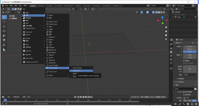Screen dimensions: 199x106
Task: Click the viewport zoom magnifier icon
Action: [166, 27]
